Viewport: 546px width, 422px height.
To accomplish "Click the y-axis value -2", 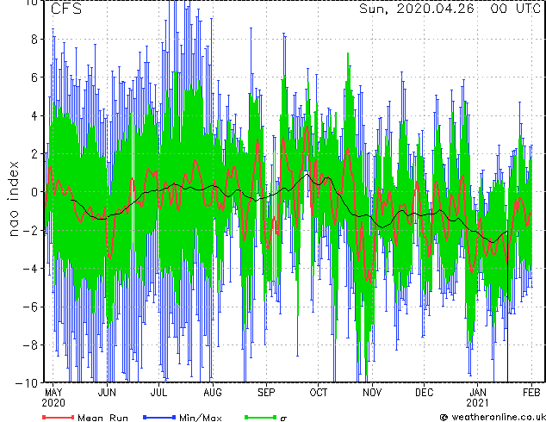I will (29, 231).
